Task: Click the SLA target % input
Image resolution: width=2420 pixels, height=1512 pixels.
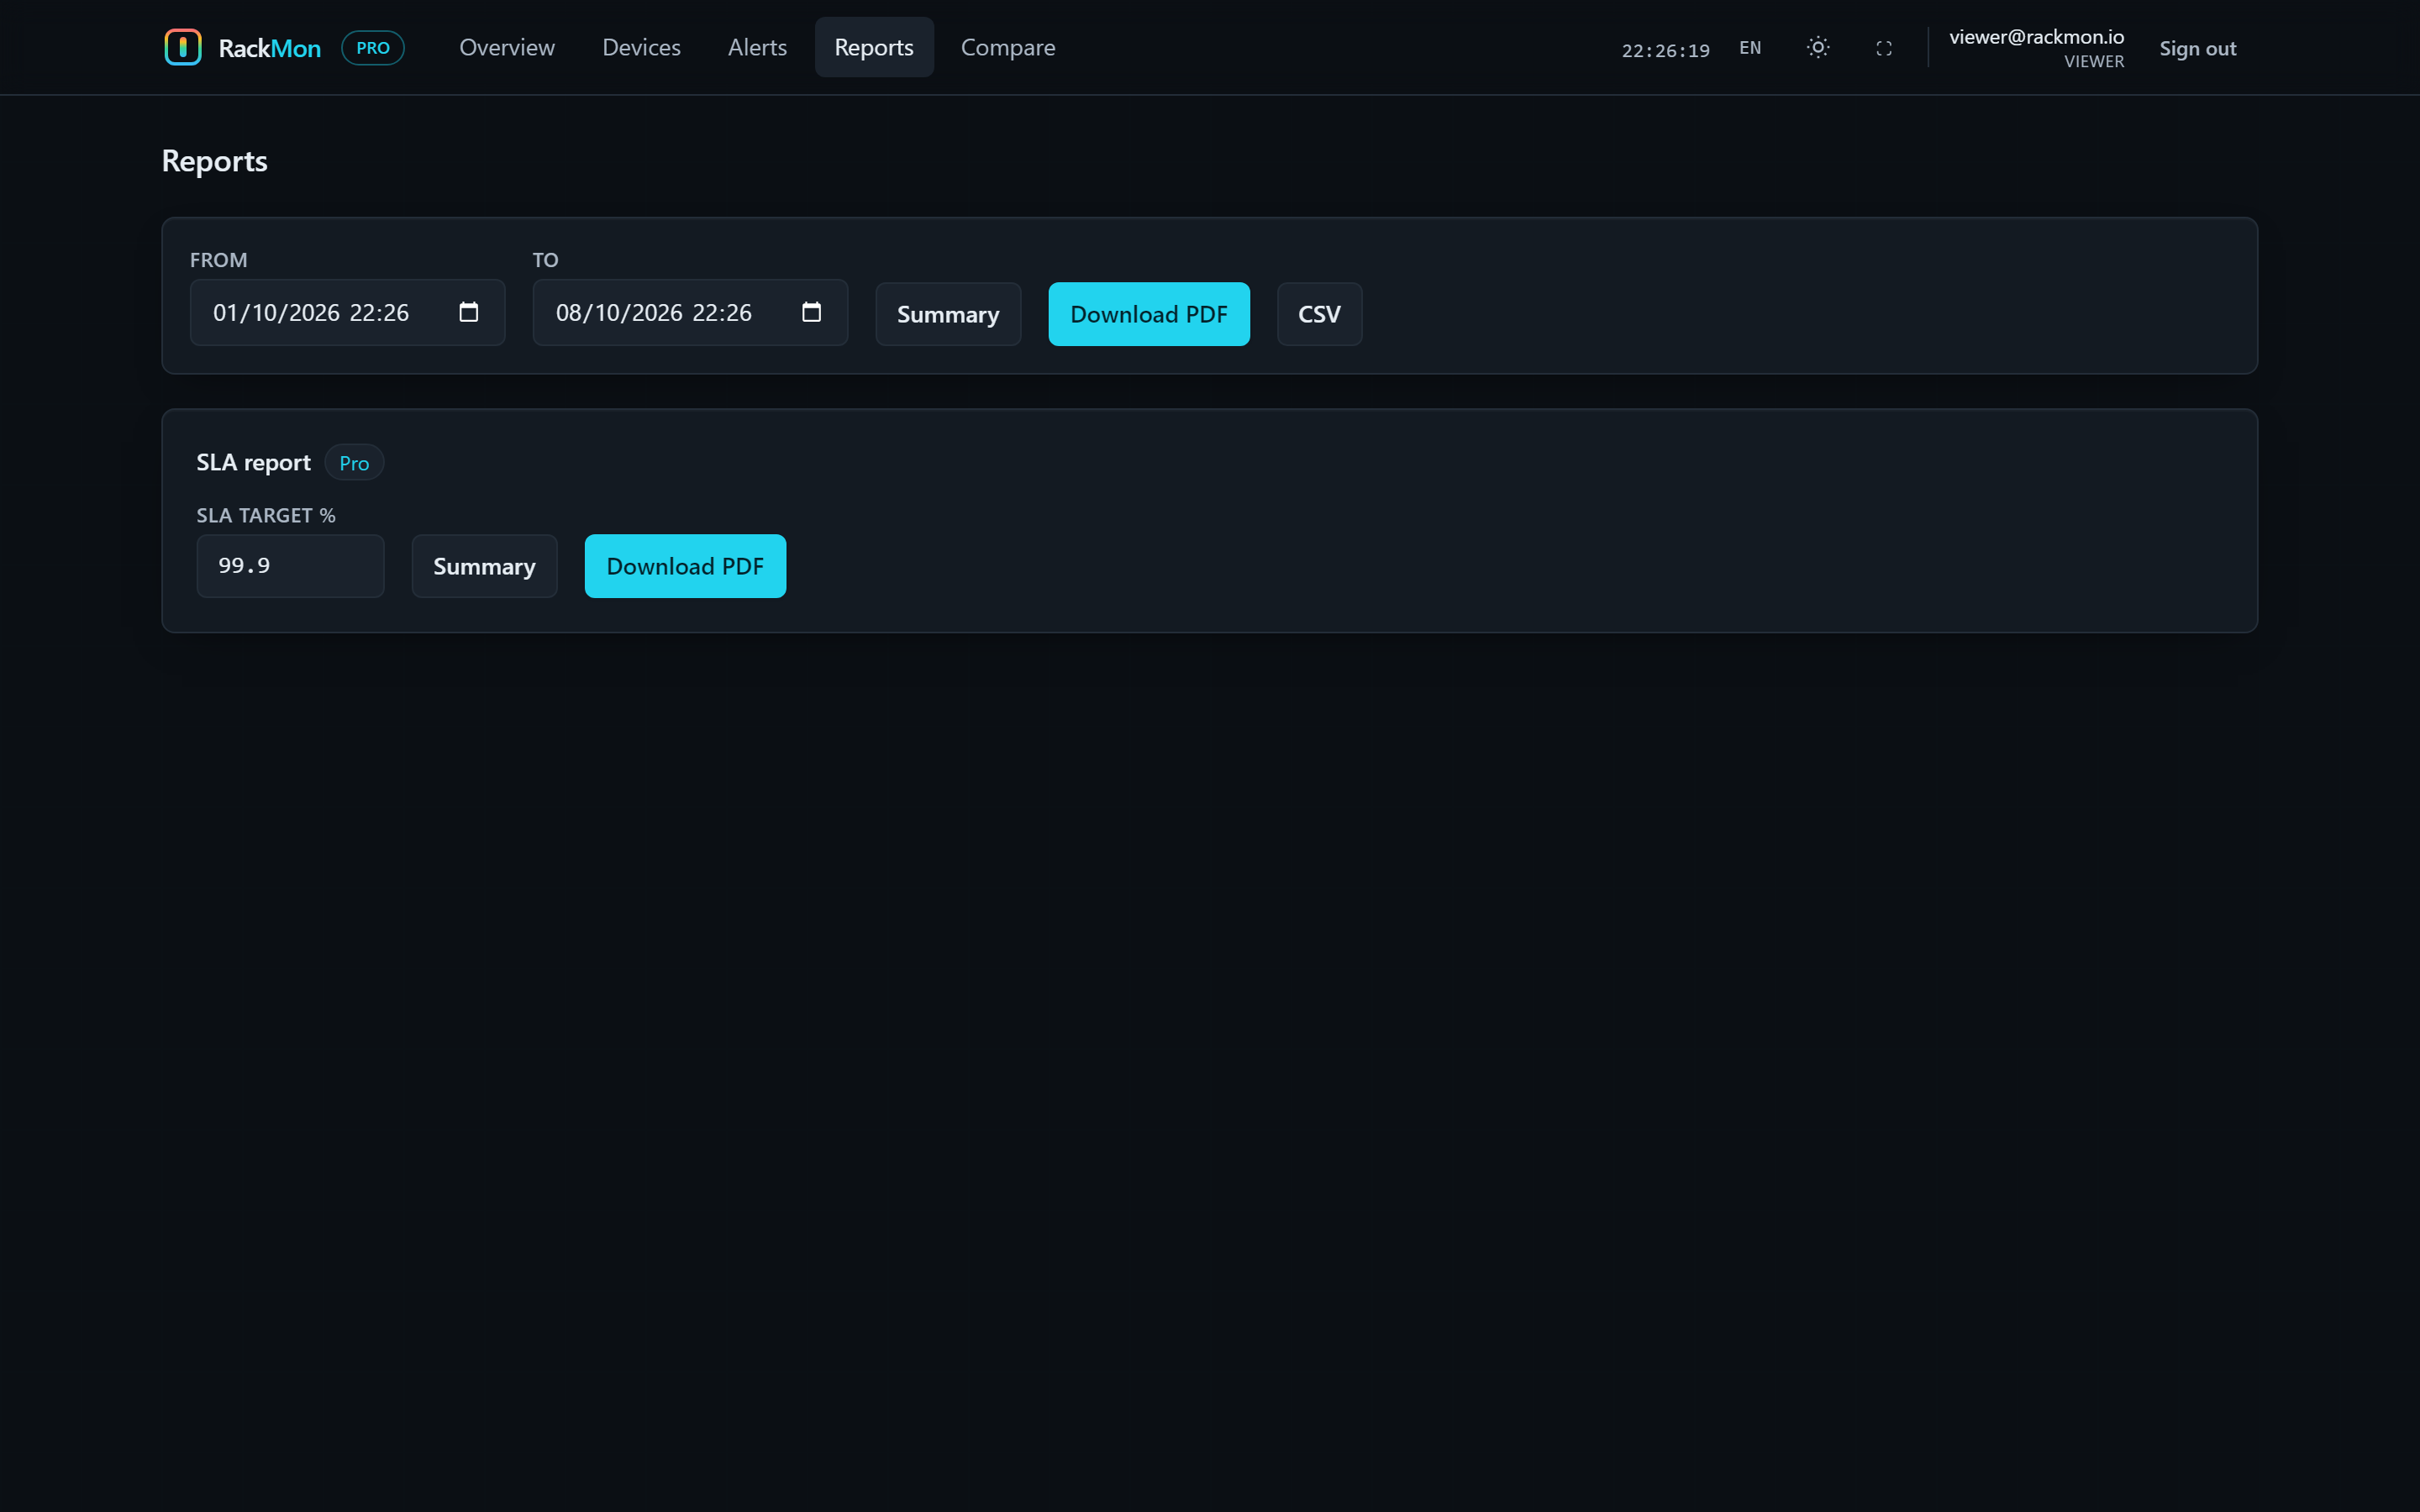Action: (x=290, y=566)
